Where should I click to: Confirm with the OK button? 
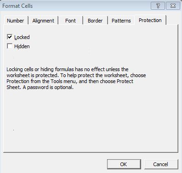click(x=124, y=164)
